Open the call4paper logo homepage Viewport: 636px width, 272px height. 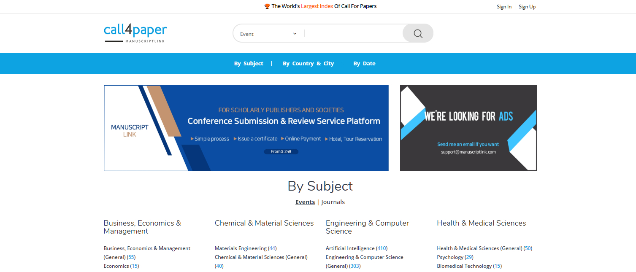(135, 33)
